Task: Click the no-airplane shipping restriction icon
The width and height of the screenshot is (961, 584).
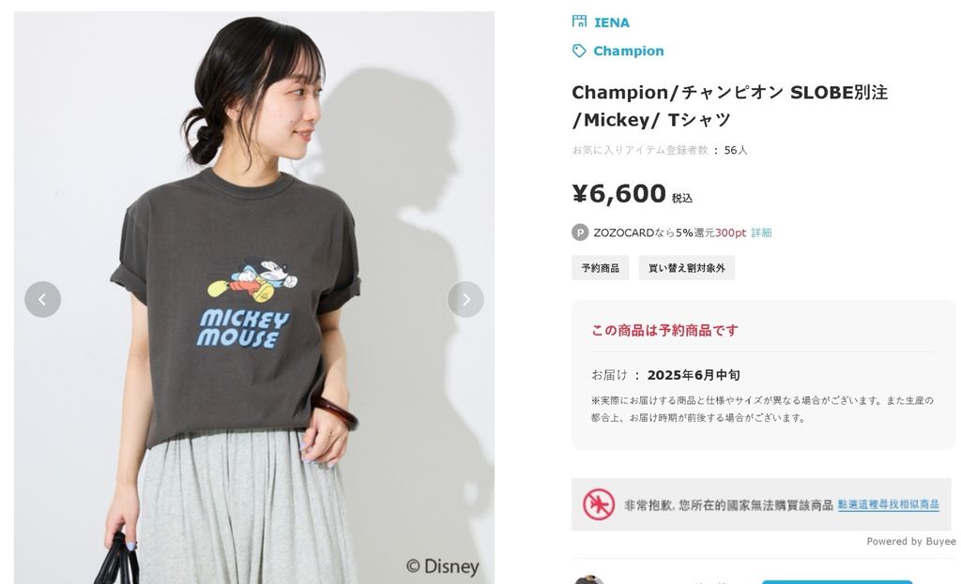Action: (x=599, y=504)
